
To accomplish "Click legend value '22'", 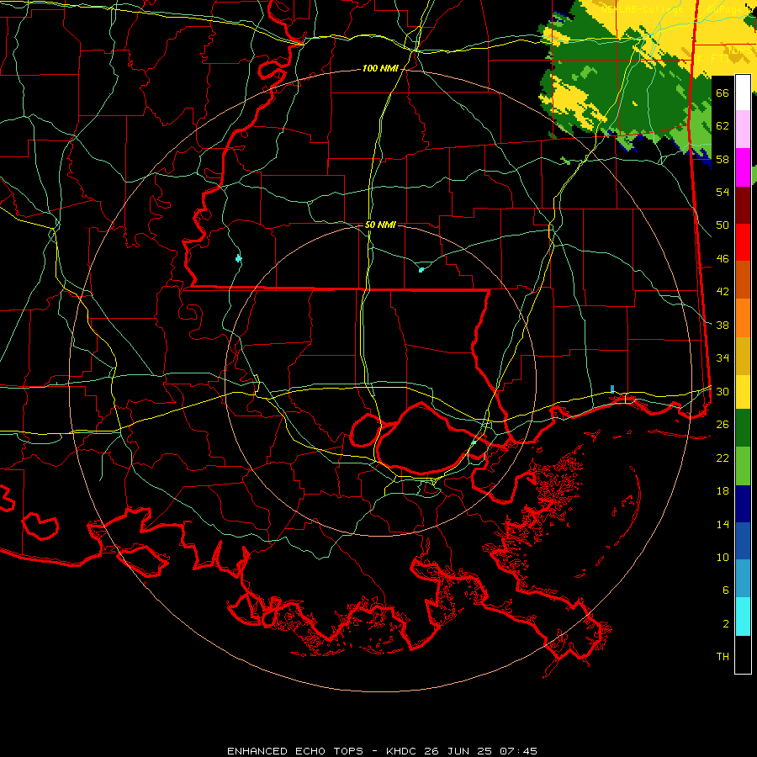I will pos(723,458).
